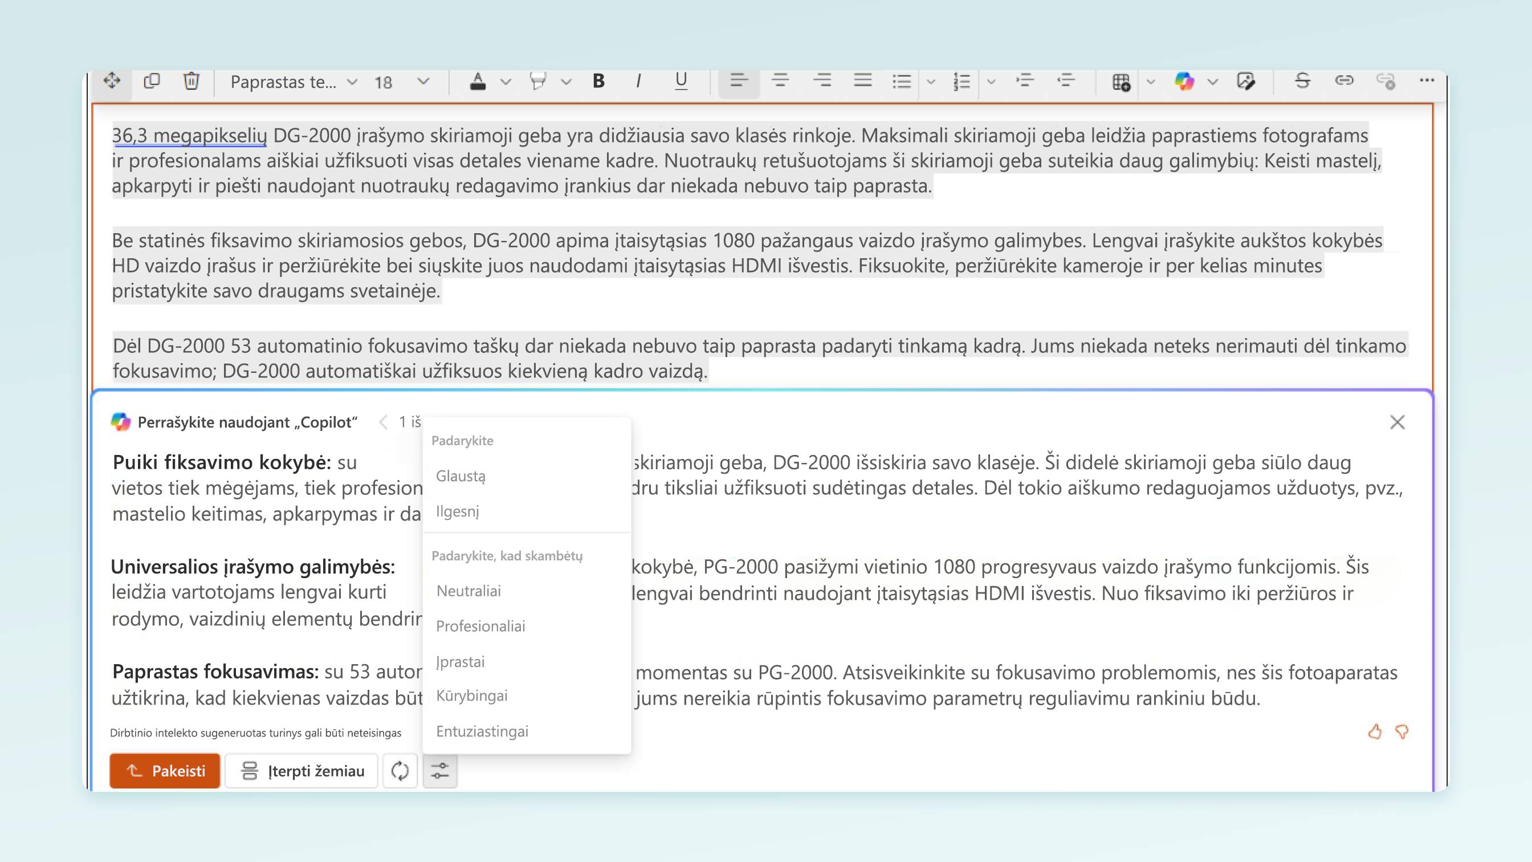1532x862 pixels.
Task: Toggle underline formatting
Action: [x=681, y=81]
